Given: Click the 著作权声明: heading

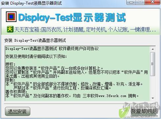Looking at the screenshot, I should [x=16, y=92].
